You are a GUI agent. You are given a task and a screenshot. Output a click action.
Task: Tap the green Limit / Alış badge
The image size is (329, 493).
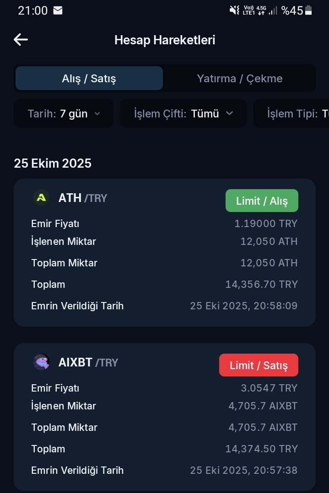[x=262, y=201]
